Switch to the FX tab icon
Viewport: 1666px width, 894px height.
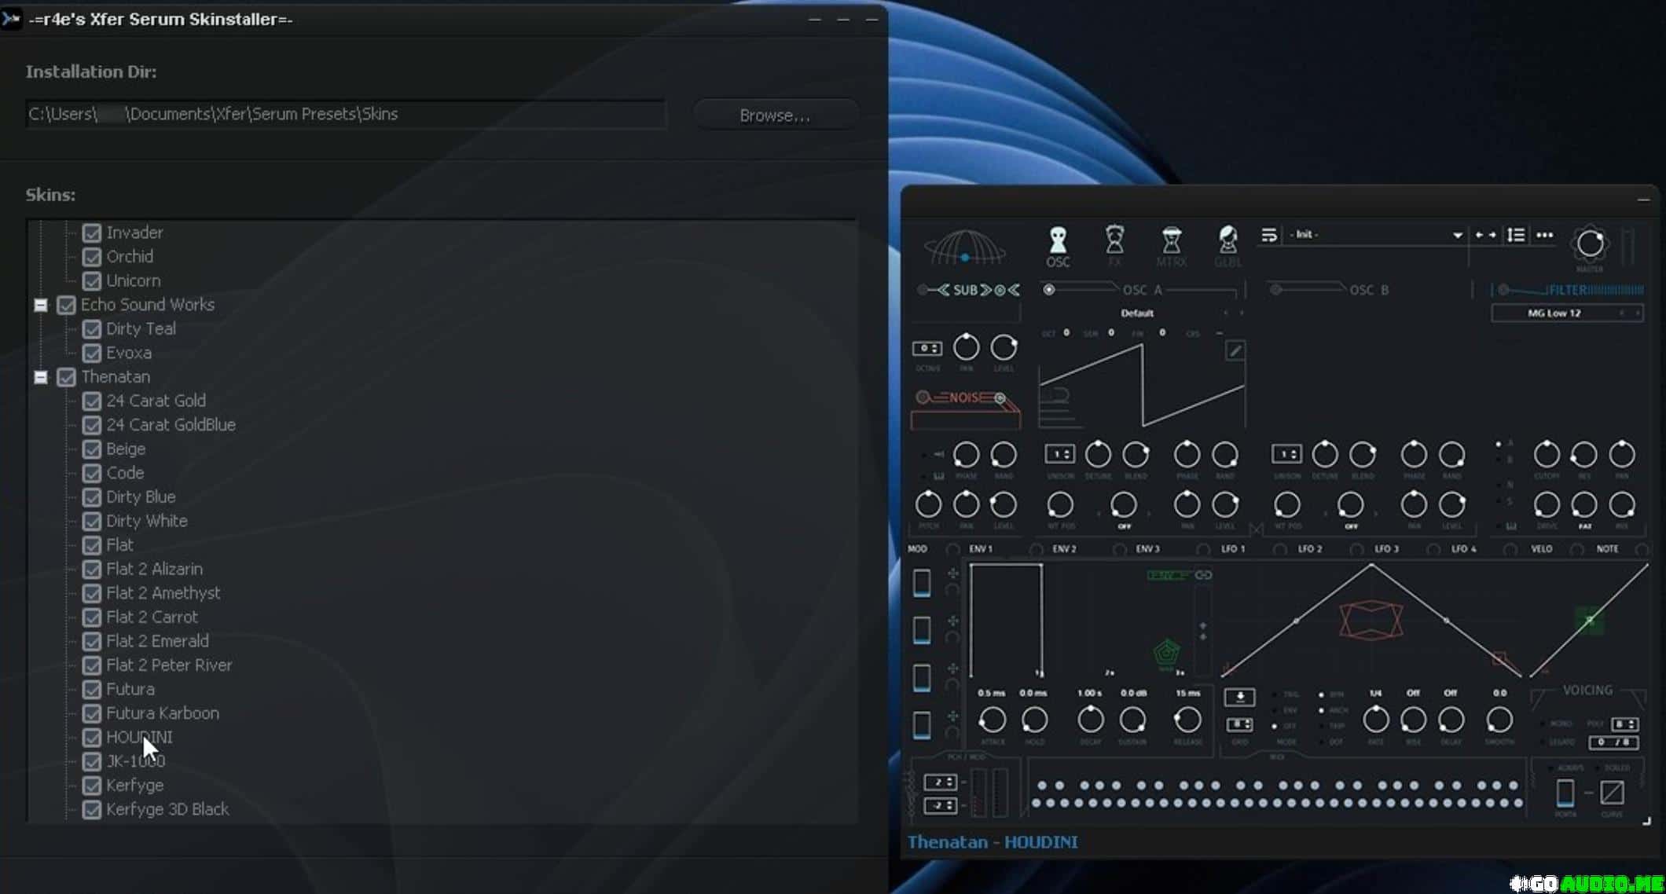click(x=1114, y=240)
